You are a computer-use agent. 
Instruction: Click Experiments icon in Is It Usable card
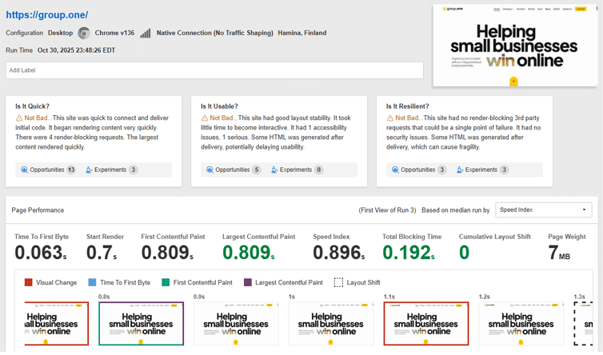pos(274,170)
